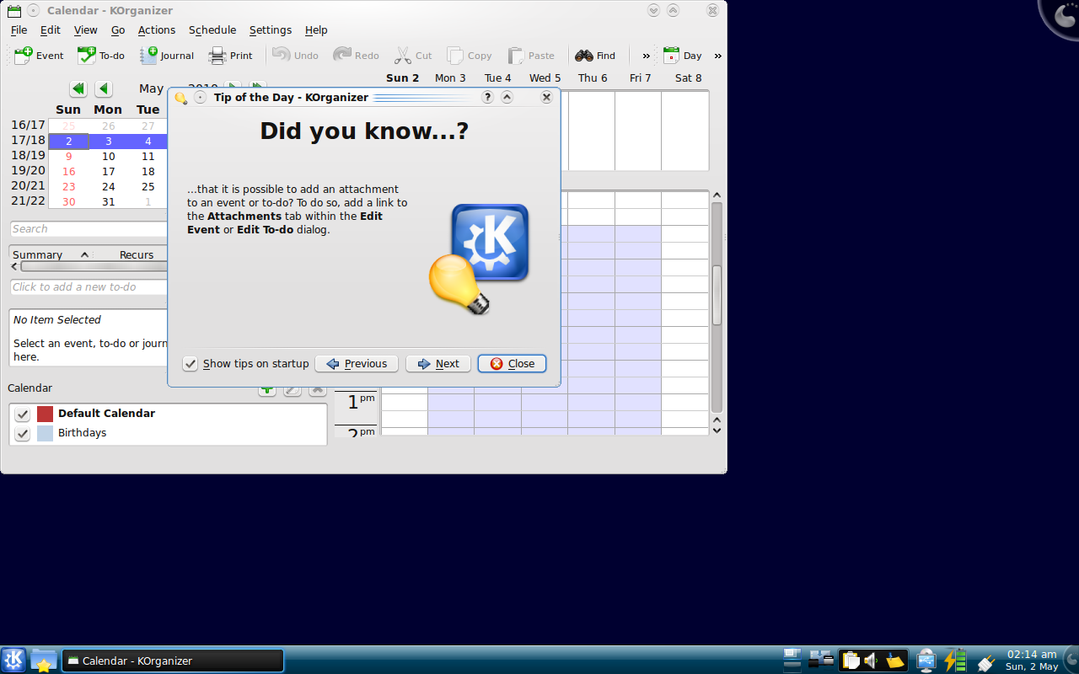Click the red Default Calendar color swatch
Screen dimensions: 1079x674
(x=46, y=414)
